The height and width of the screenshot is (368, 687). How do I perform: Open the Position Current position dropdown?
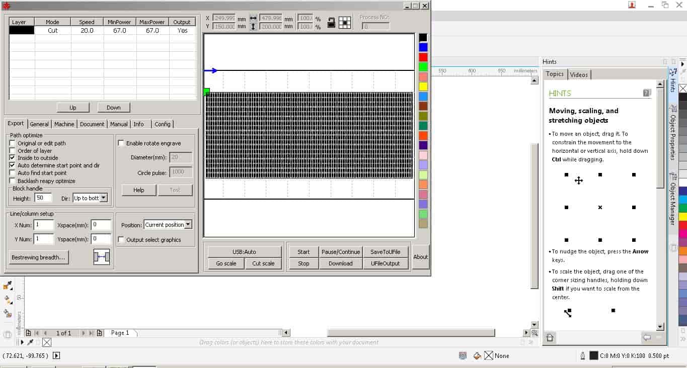188,225
